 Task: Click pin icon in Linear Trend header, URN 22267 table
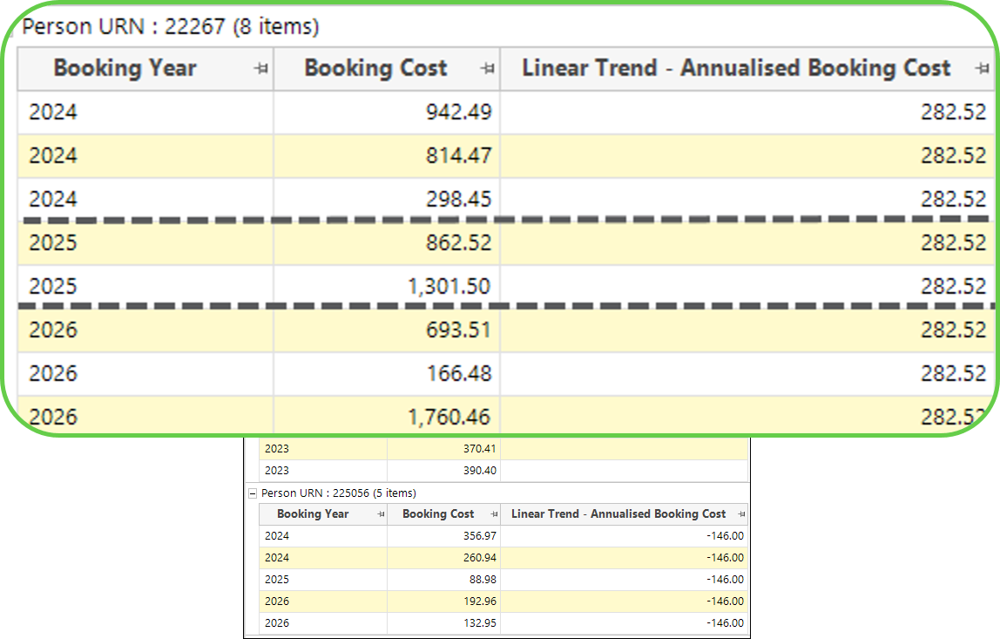tap(983, 68)
